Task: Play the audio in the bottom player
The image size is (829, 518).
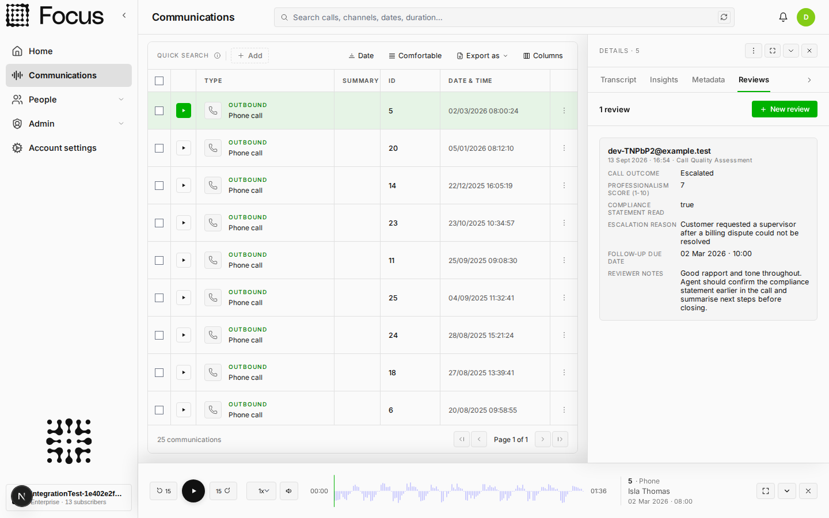Action: pos(193,491)
